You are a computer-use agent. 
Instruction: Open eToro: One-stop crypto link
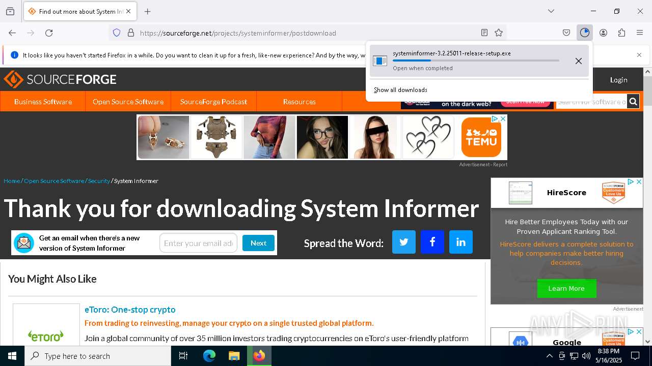point(130,310)
